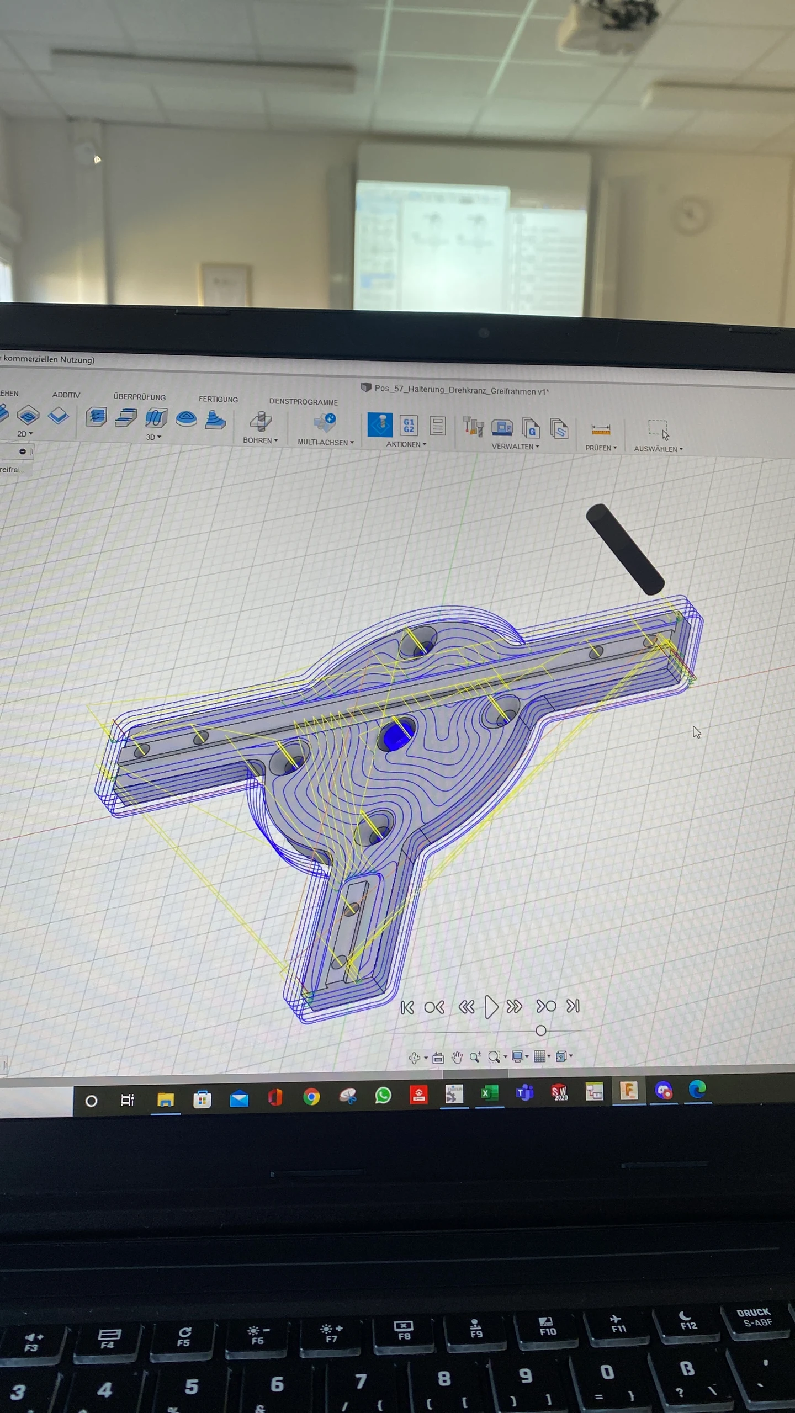Click the G1 G2 post process icon
Image resolution: width=795 pixels, height=1413 pixels.
coord(409,426)
